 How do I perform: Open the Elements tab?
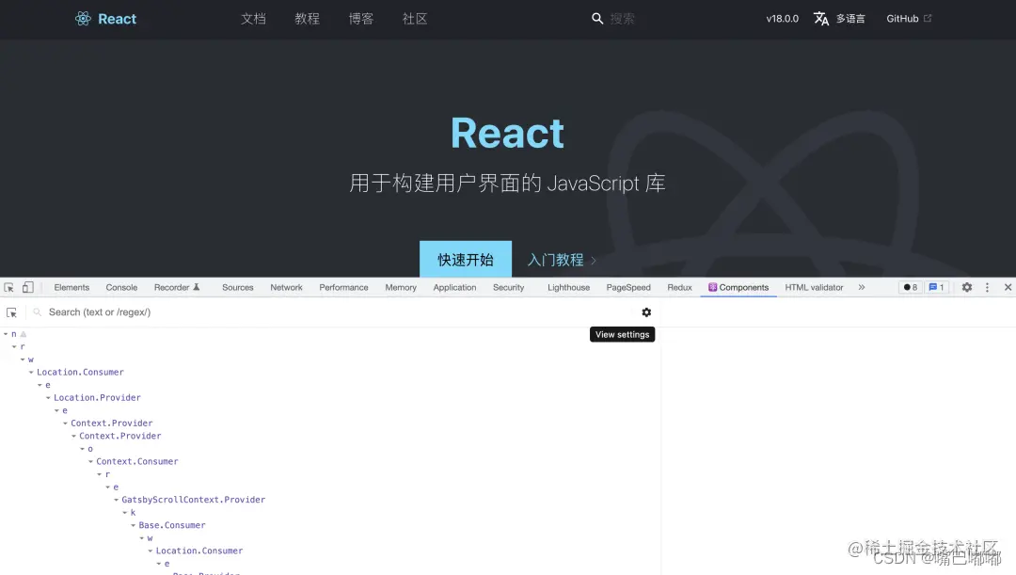(x=71, y=287)
